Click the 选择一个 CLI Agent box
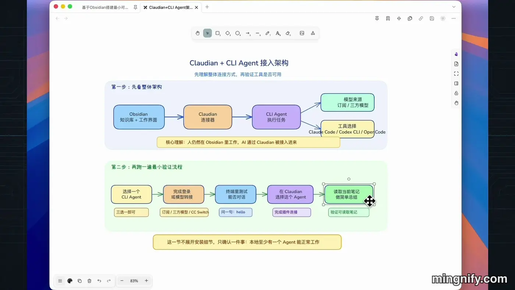The image size is (515, 290). point(132,194)
